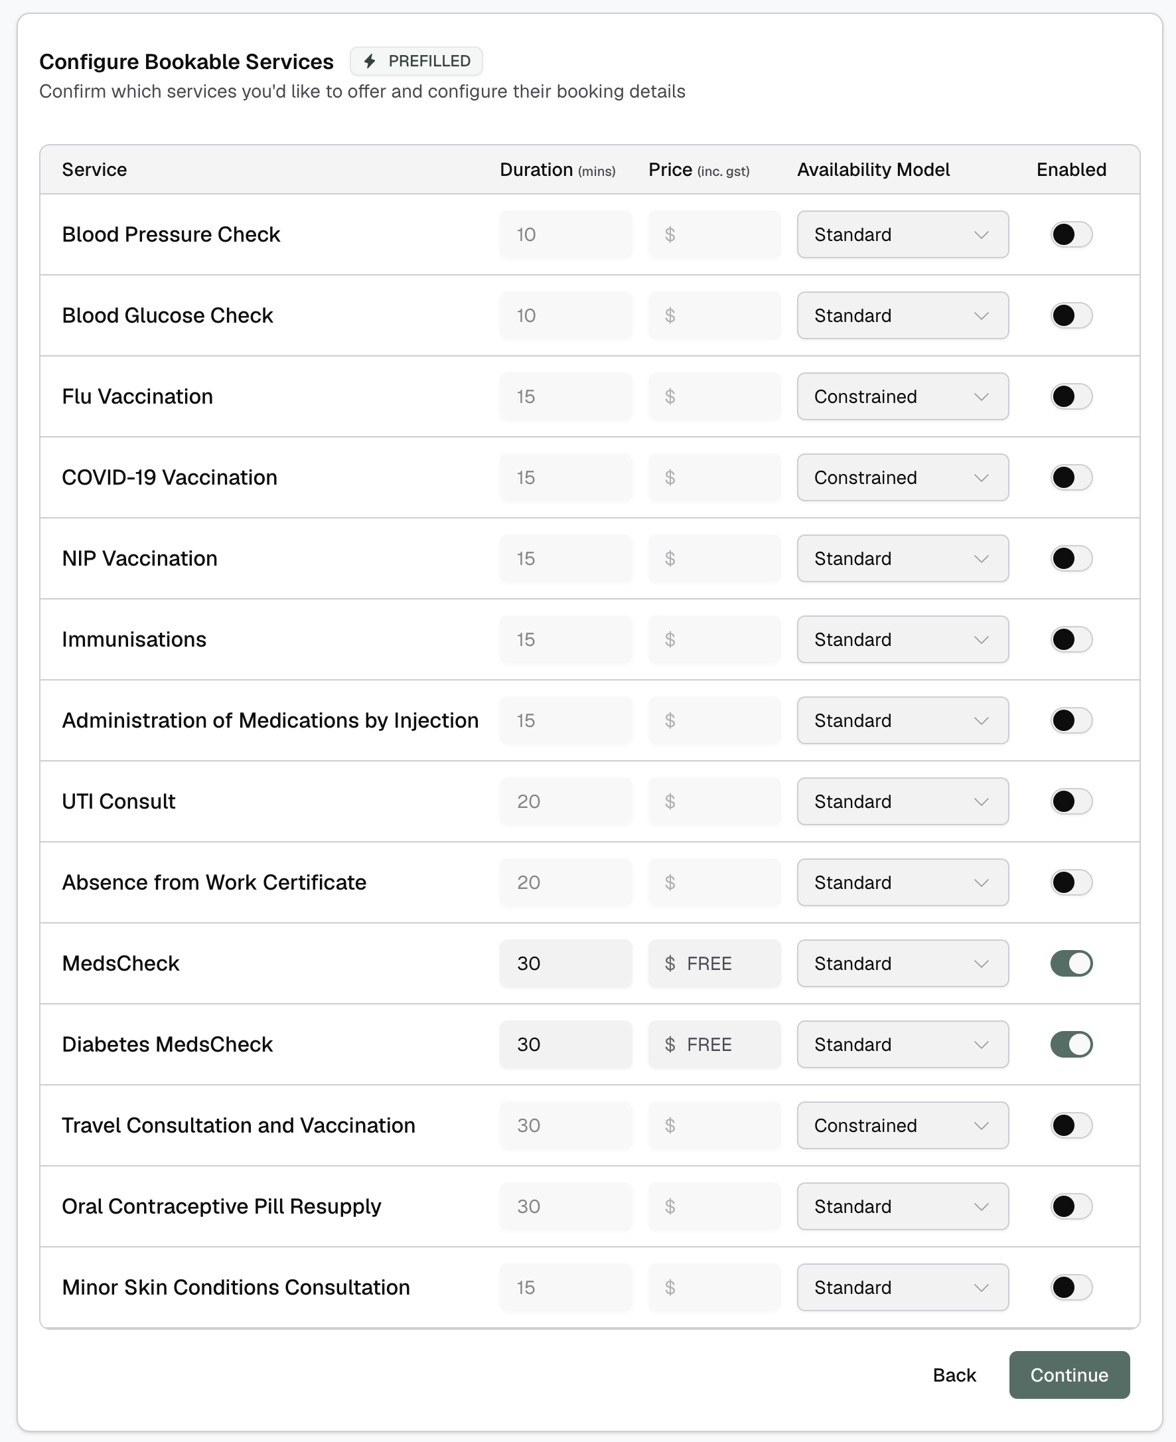Open the availability model dropdown for Flu Vaccination

[x=903, y=396]
